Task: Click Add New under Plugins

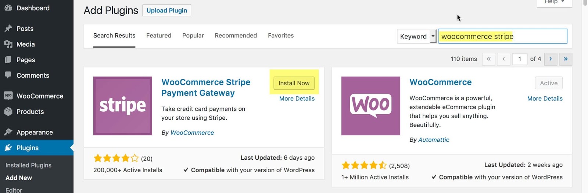Action: point(19,178)
